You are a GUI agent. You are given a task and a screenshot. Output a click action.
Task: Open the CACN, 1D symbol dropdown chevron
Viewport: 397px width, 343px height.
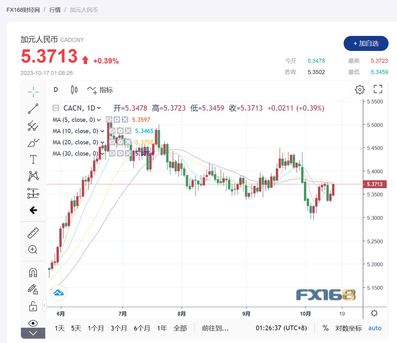tap(99, 108)
